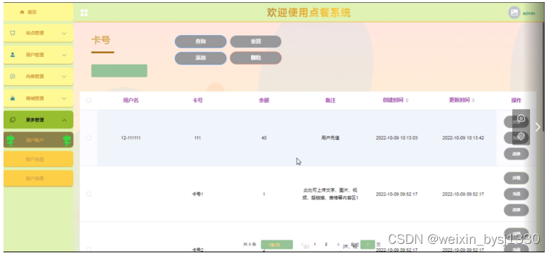This screenshot has height=253, width=551.
Task: Tick the checkbox for row 卡号1
Action: coord(89,194)
